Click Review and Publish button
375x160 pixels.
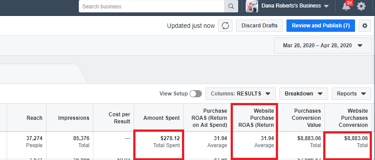coord(321,26)
